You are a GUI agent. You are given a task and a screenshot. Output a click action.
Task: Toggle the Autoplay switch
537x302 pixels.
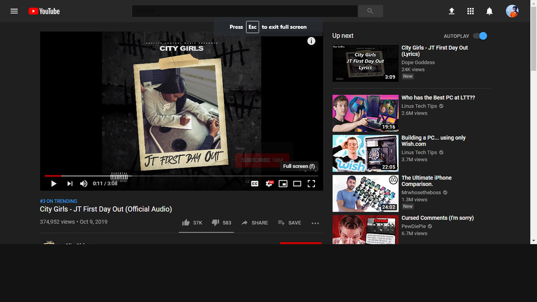click(480, 36)
